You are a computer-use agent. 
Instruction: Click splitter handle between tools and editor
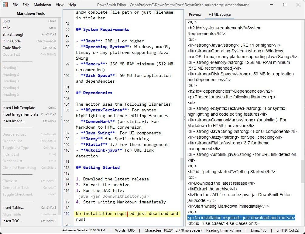[x=62, y=117]
